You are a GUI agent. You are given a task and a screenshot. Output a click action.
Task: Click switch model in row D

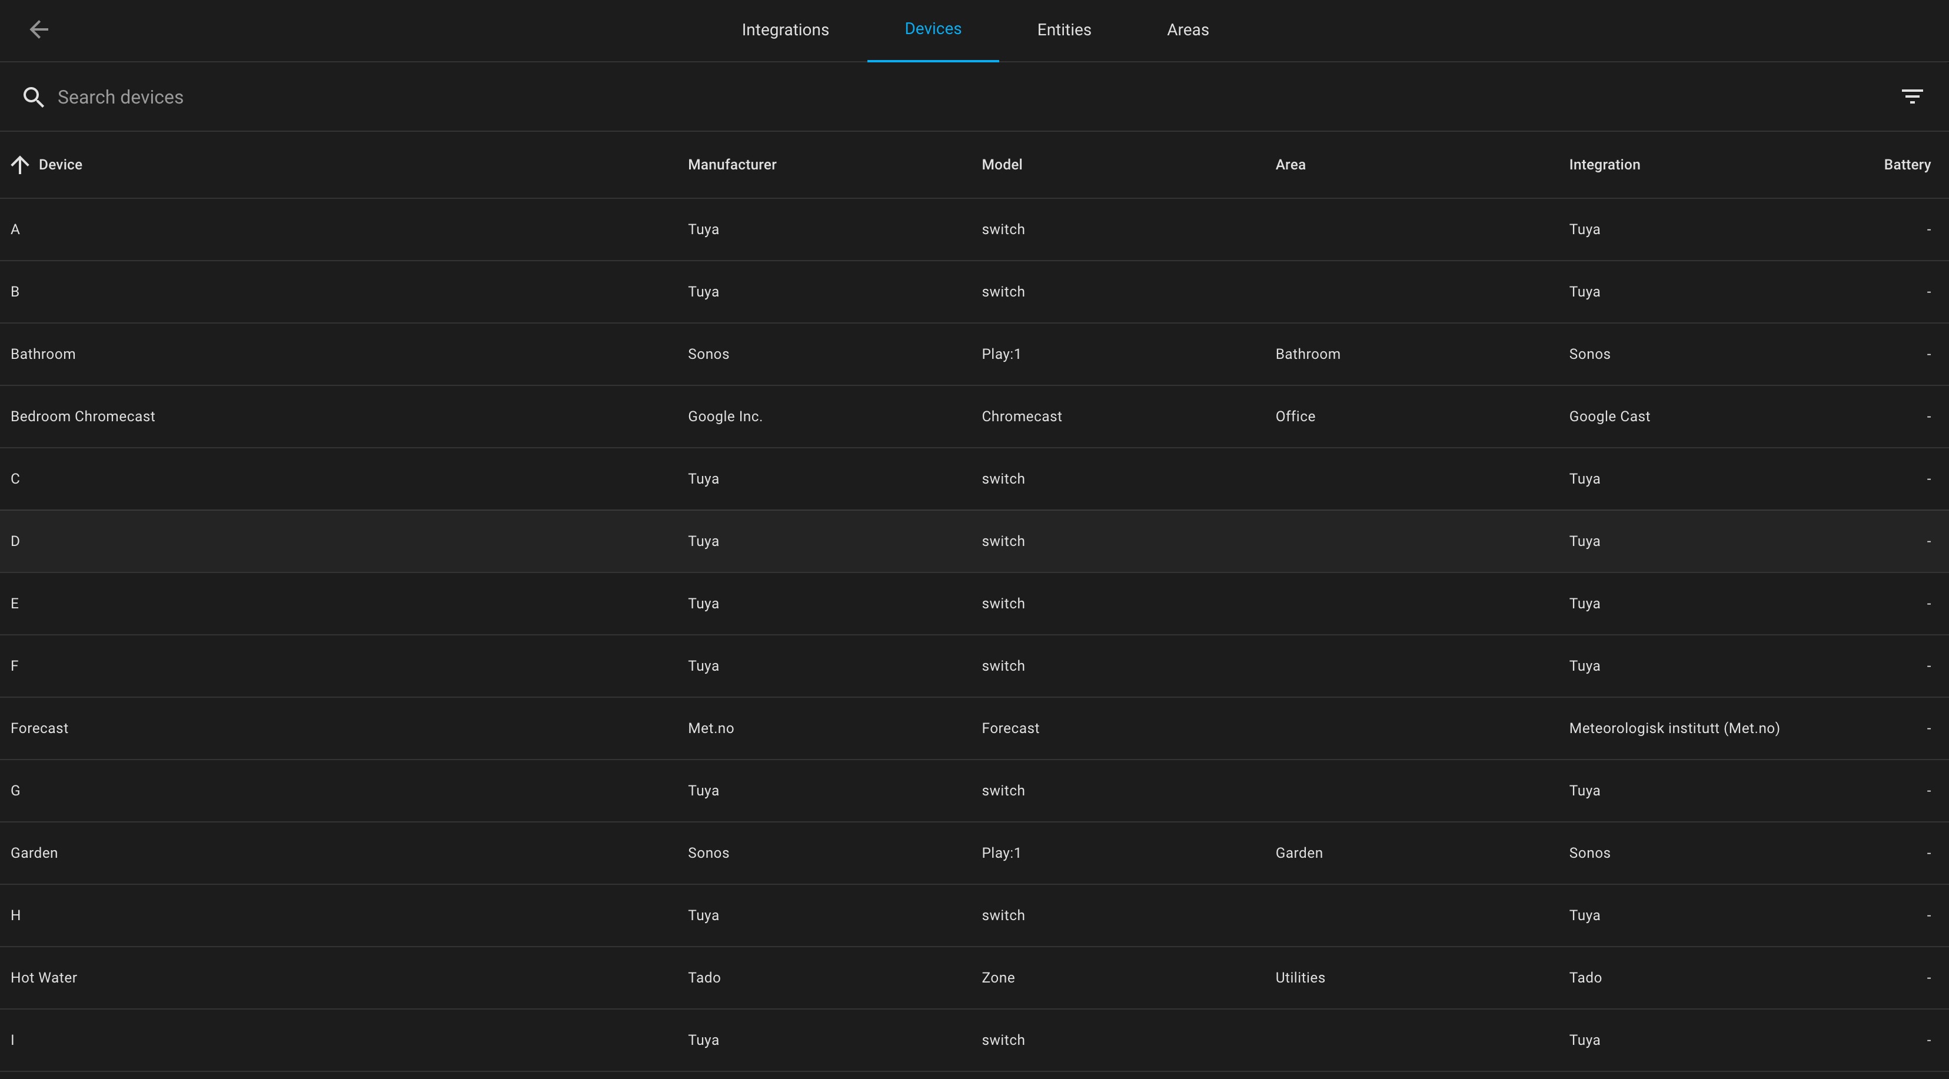[x=1003, y=541]
